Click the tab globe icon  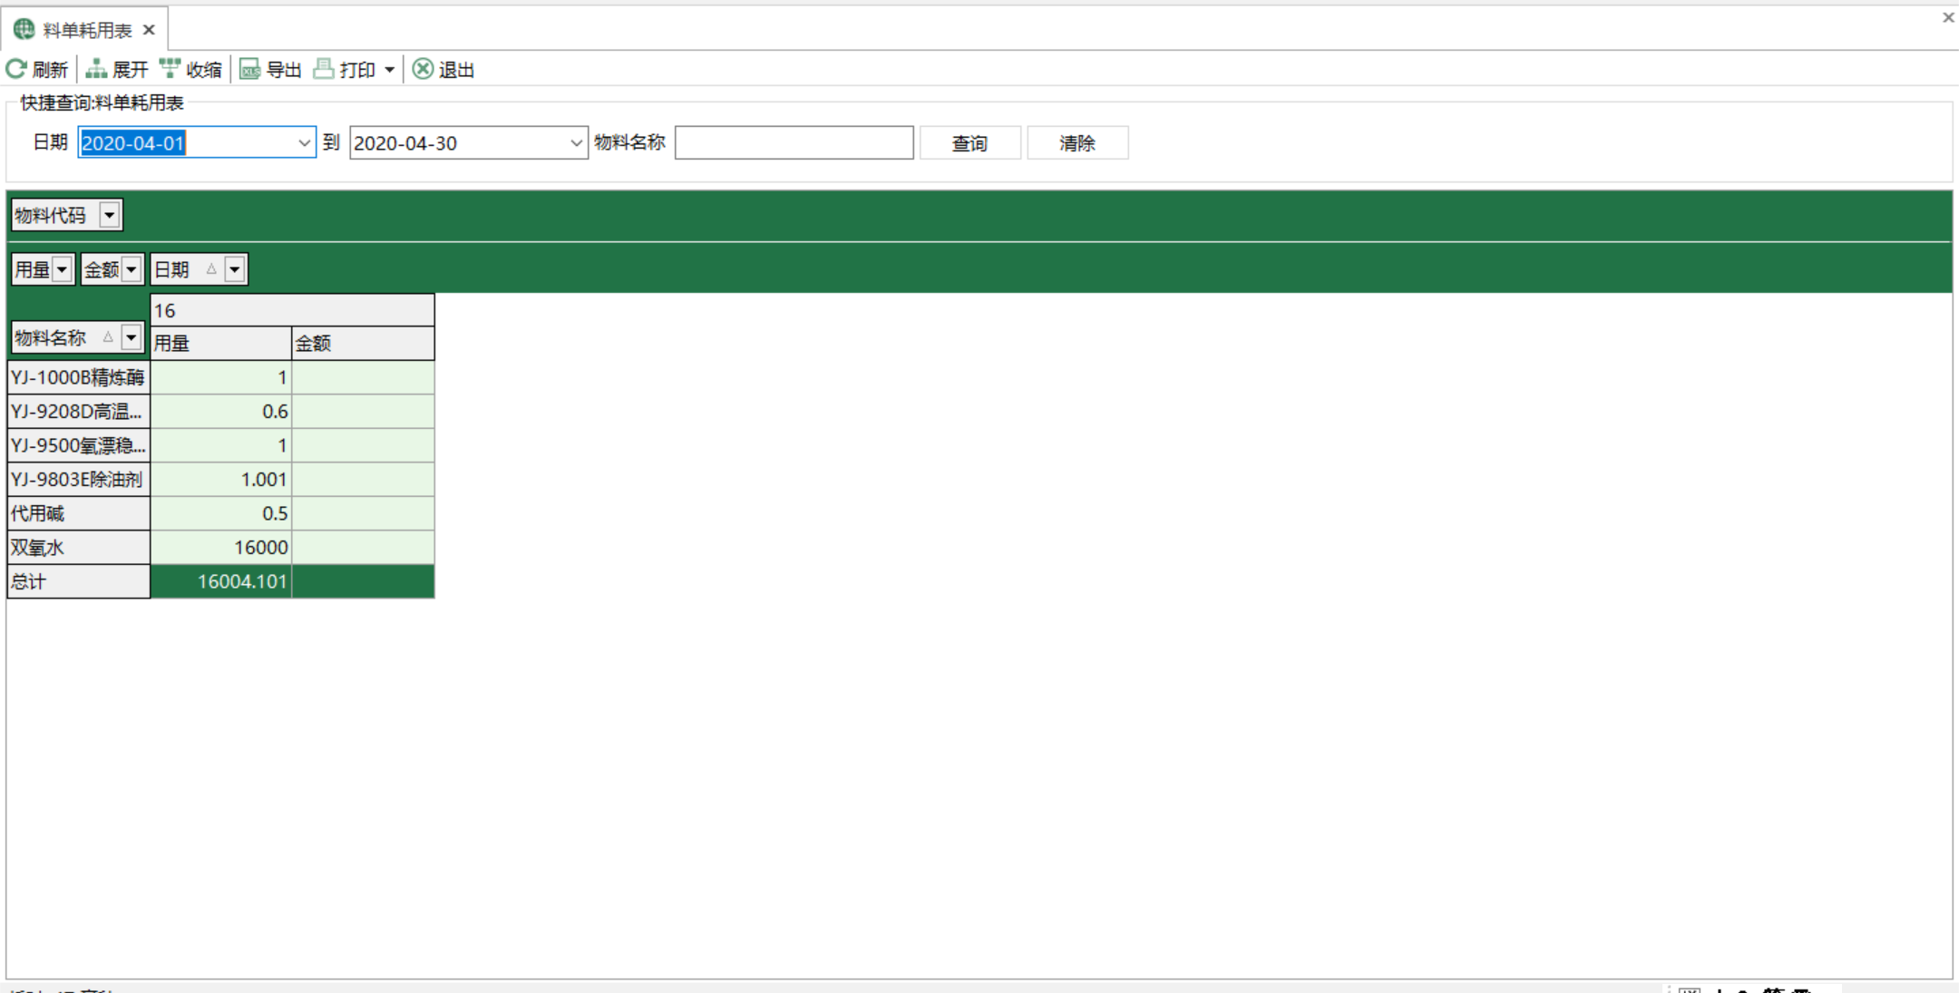coord(24,30)
